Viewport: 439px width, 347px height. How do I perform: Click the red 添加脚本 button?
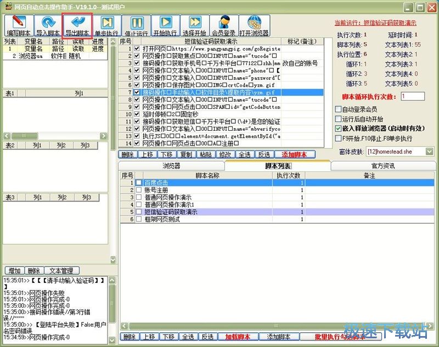[295, 154]
